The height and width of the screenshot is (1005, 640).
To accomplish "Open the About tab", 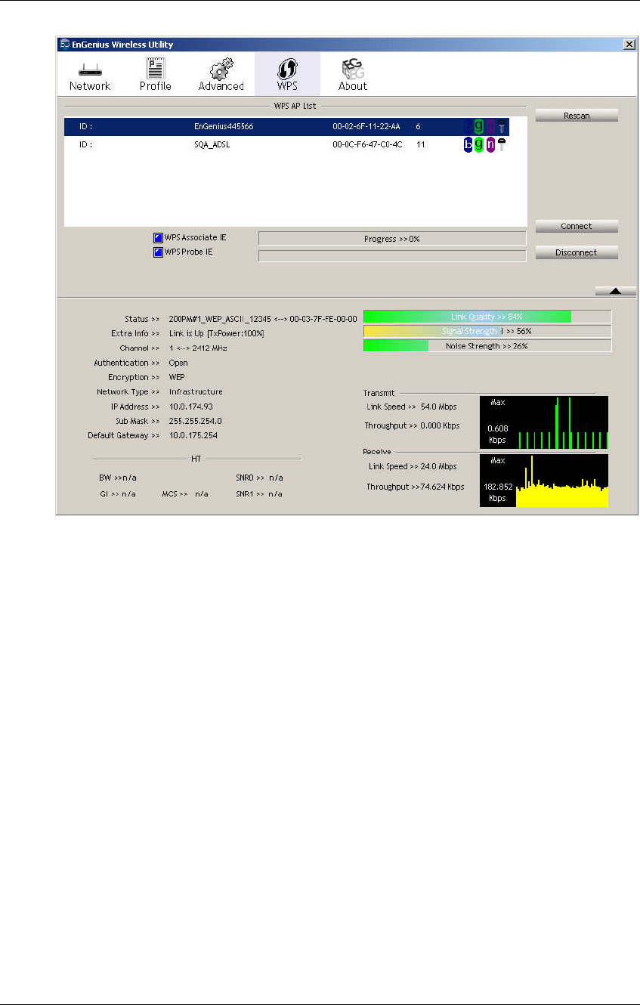I will (352, 74).
